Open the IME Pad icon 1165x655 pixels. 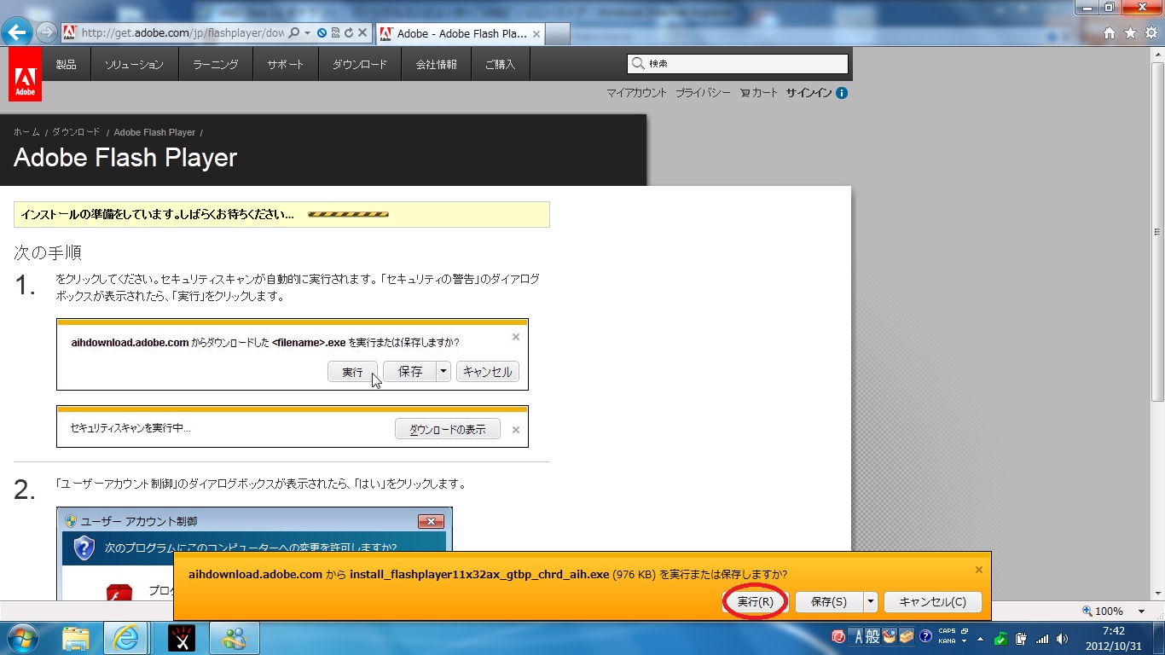tap(890, 636)
